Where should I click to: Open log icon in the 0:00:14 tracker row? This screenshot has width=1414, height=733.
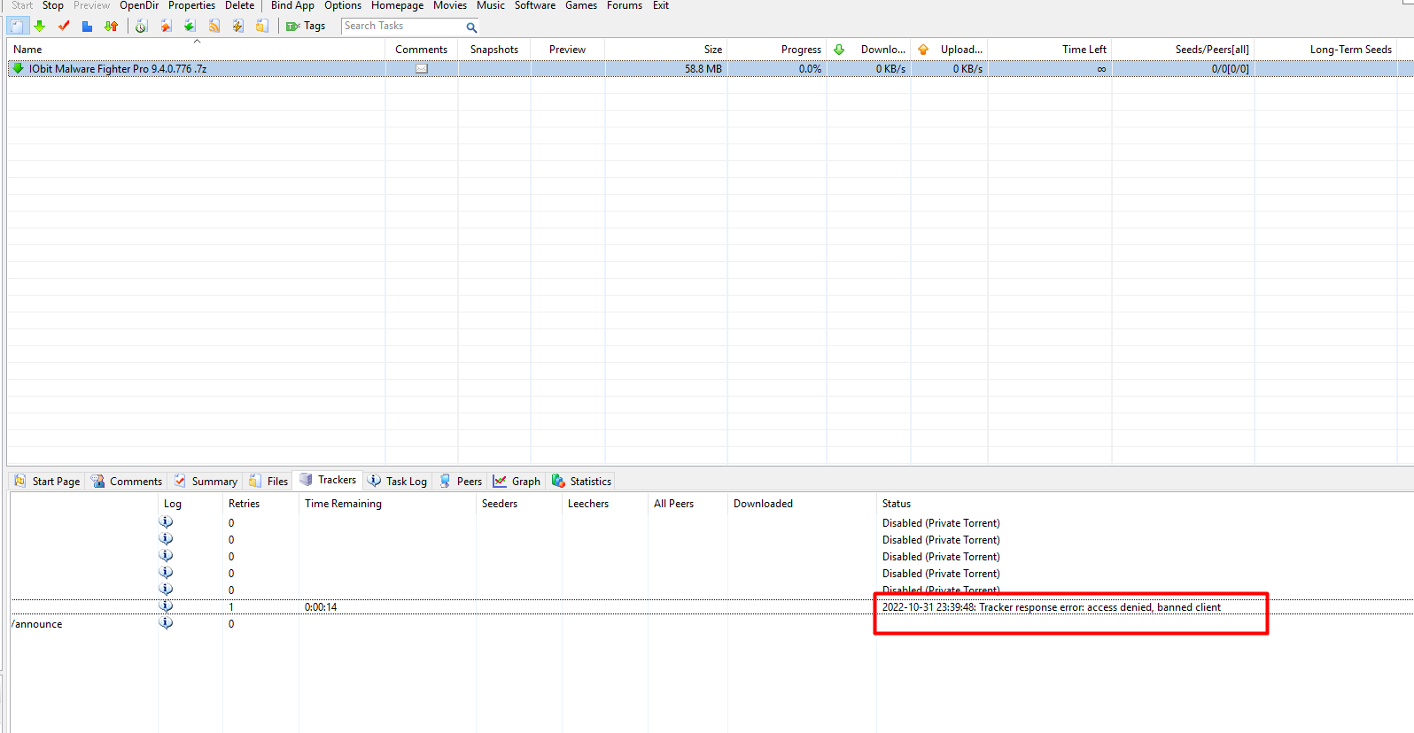tap(166, 606)
